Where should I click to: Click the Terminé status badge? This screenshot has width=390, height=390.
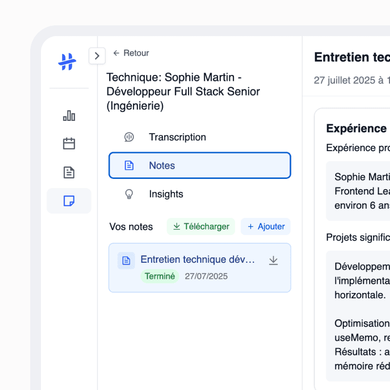pos(160,276)
